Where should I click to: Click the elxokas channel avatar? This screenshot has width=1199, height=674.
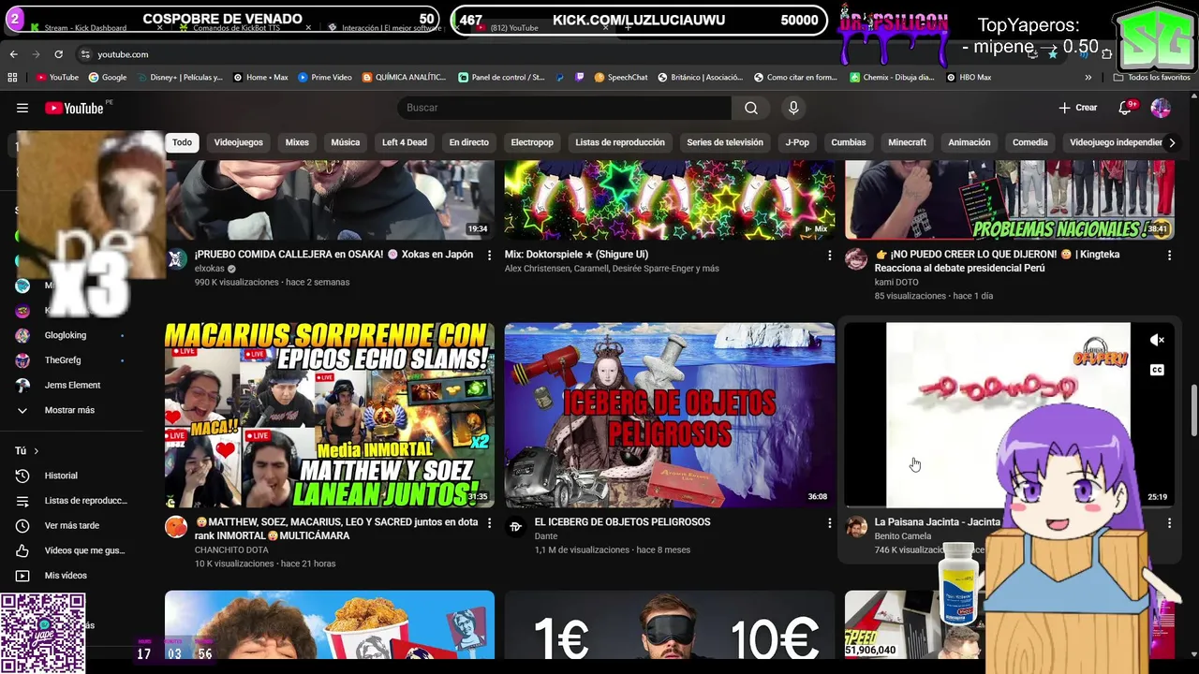click(x=176, y=259)
